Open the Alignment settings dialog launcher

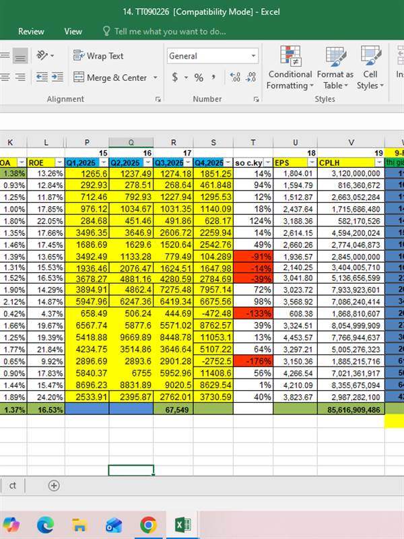[158, 99]
